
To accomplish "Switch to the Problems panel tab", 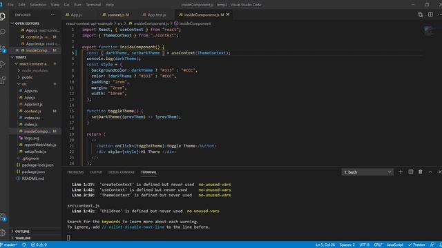I will [x=75, y=172].
